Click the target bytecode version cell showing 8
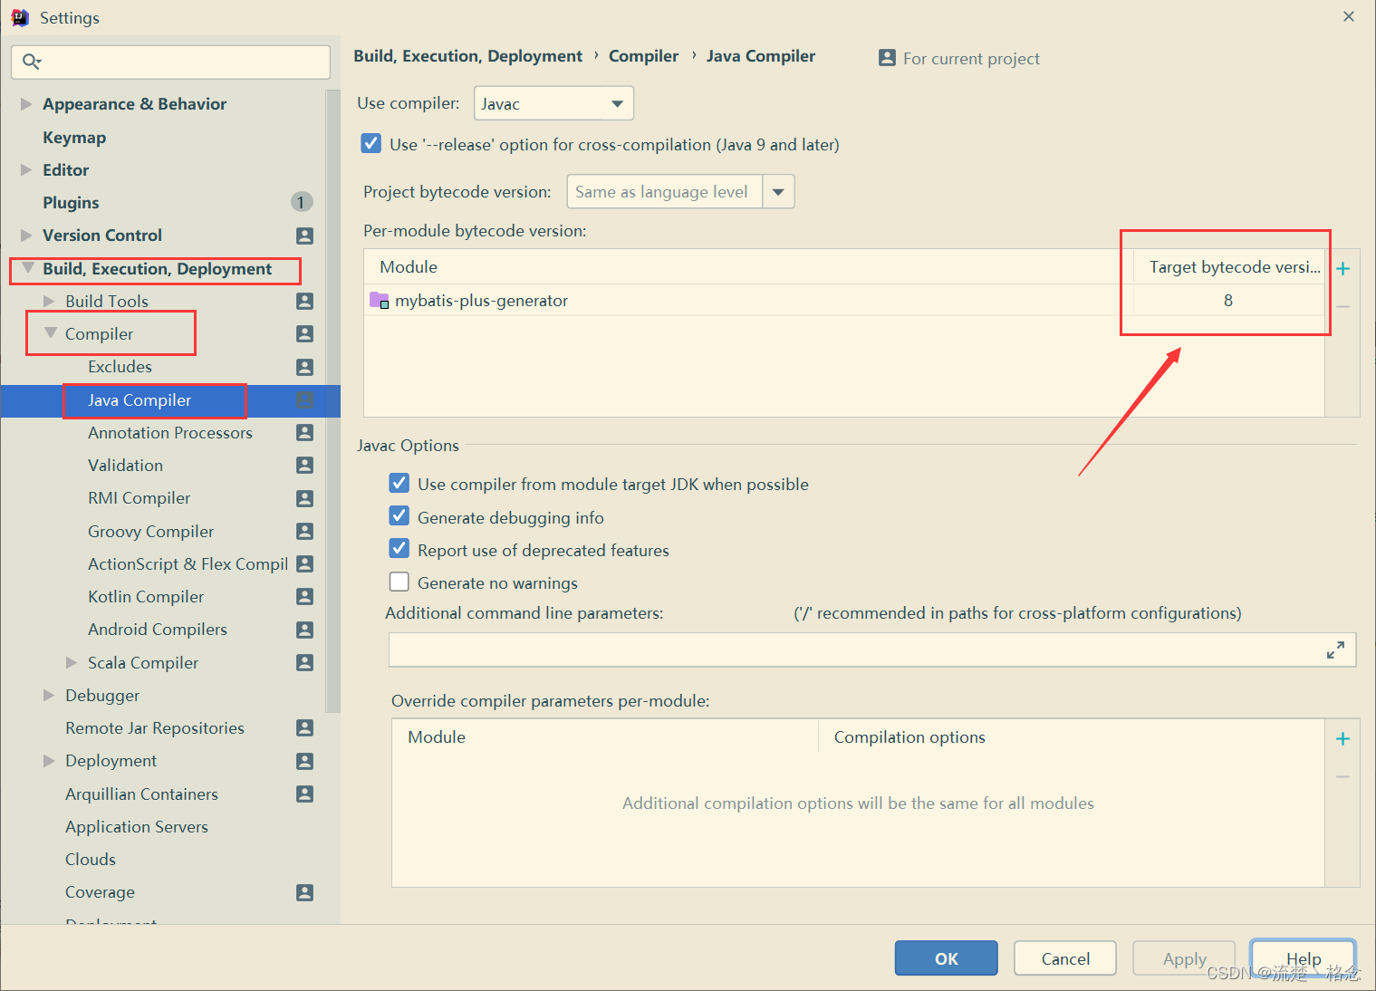 click(1227, 301)
